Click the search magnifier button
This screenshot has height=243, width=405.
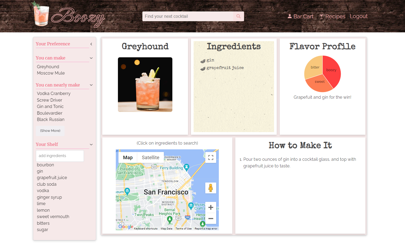point(238,16)
